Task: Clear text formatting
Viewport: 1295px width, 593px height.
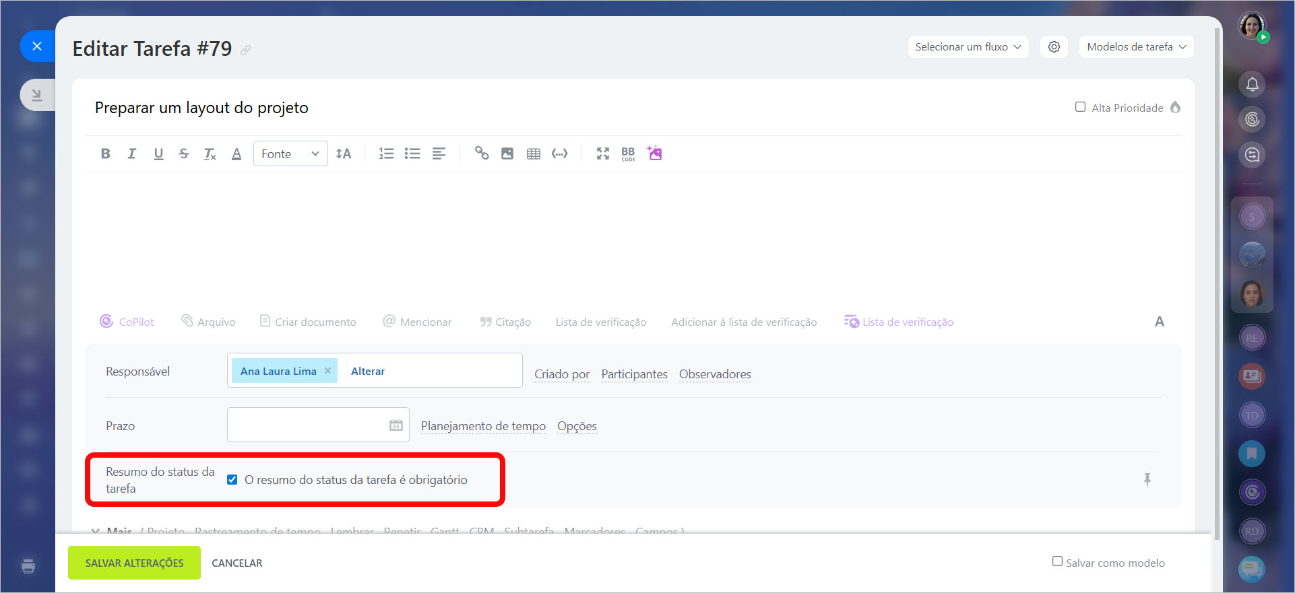Action: [210, 153]
